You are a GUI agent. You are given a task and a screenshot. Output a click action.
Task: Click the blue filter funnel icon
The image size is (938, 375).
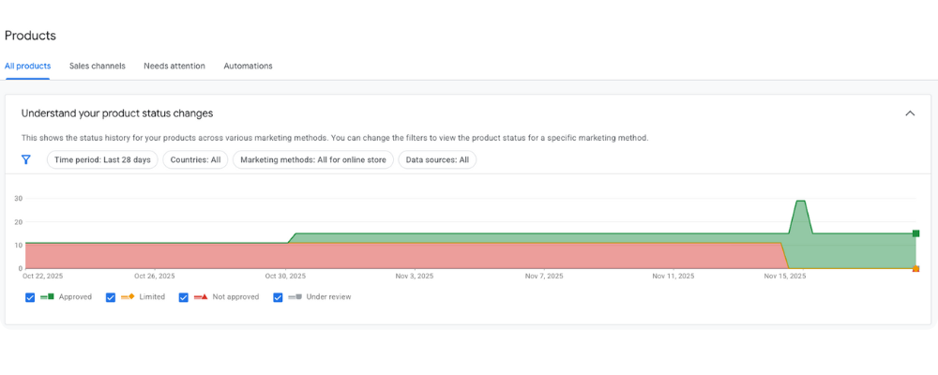[x=26, y=159]
